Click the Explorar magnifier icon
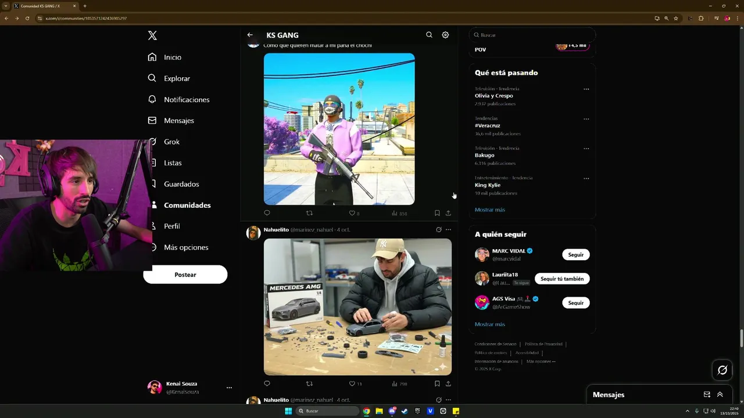The height and width of the screenshot is (418, 744). 152,78
